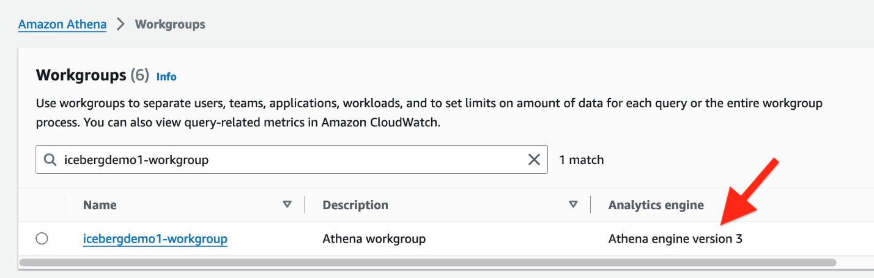This screenshot has height=278, width=874.
Task: Click the search magnifier icon
Action: click(50, 160)
